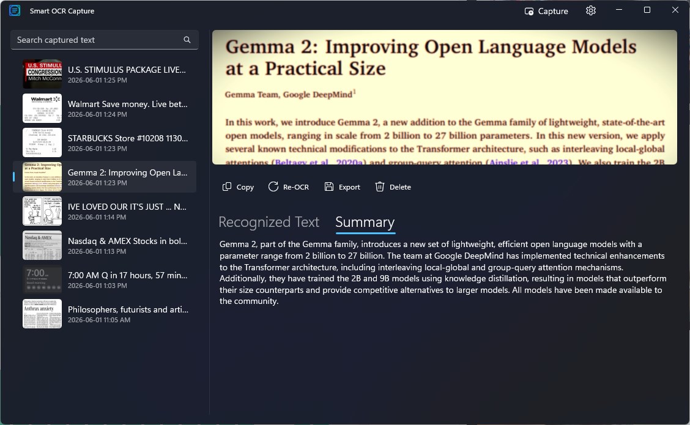Minimize the Smart OCR Capture window

click(618, 10)
